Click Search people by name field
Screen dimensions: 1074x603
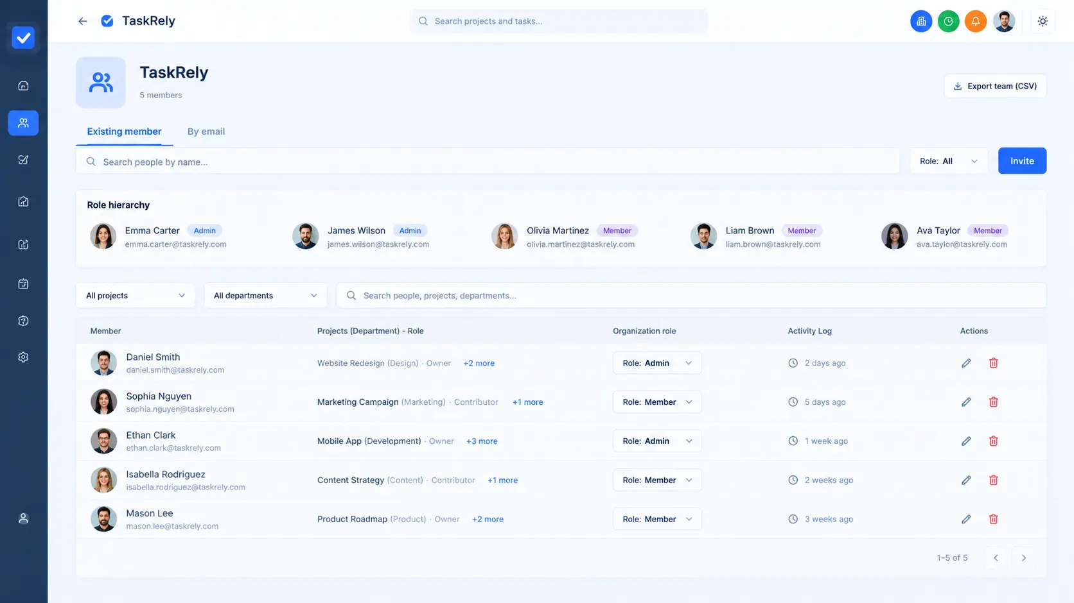click(x=488, y=162)
